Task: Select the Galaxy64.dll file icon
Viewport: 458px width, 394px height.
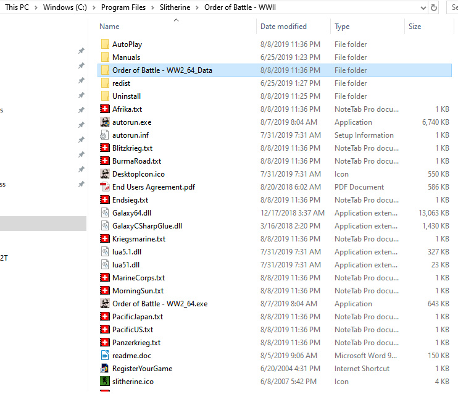Action: pyautogui.click(x=105, y=213)
